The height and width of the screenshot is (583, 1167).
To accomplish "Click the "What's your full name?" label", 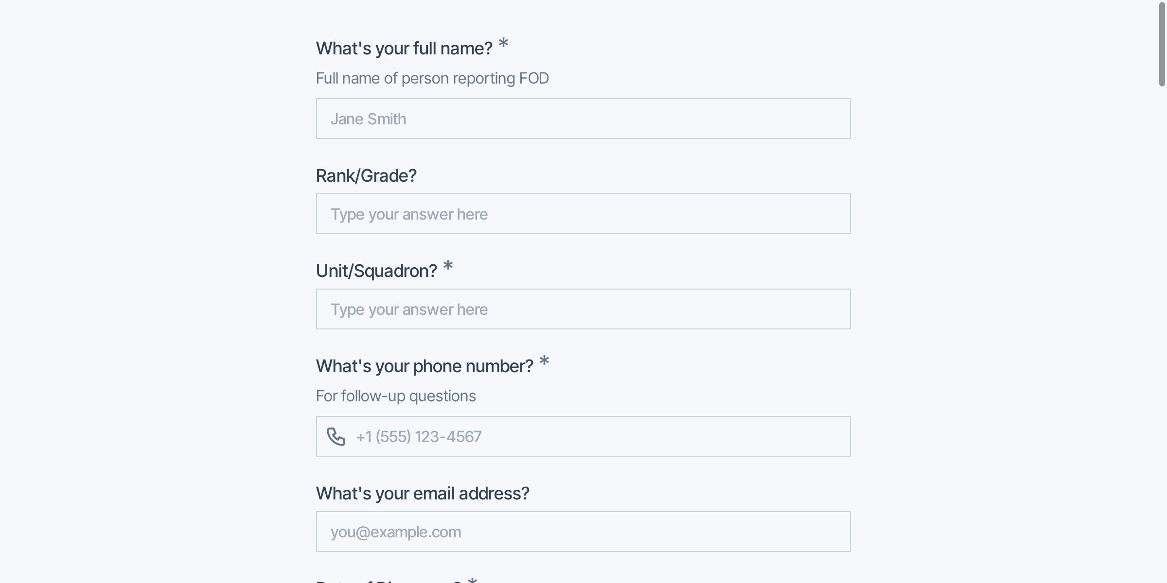I will 404,49.
